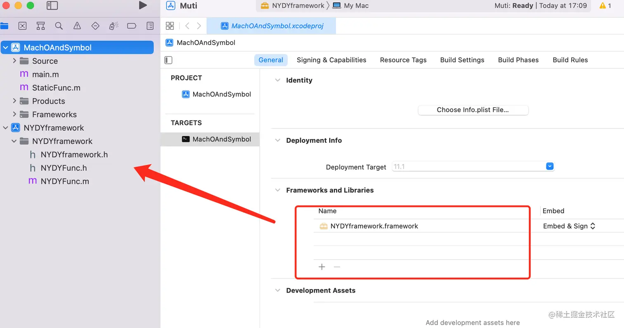This screenshot has height=328, width=624.
Task: Expand the Source folder
Action: tap(14, 61)
